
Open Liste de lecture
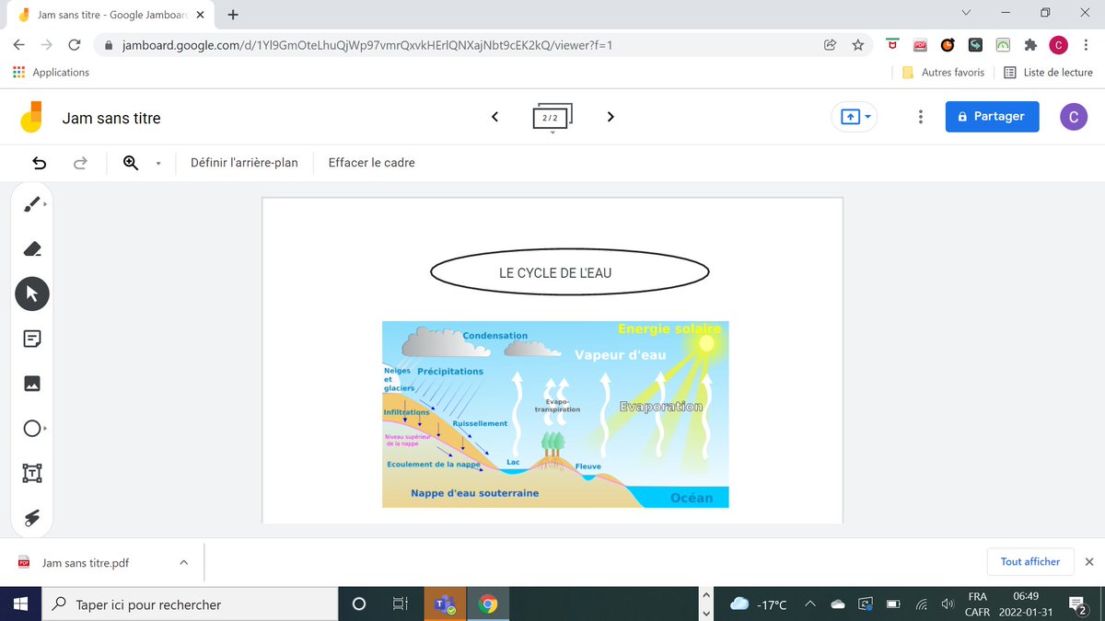[1048, 72]
